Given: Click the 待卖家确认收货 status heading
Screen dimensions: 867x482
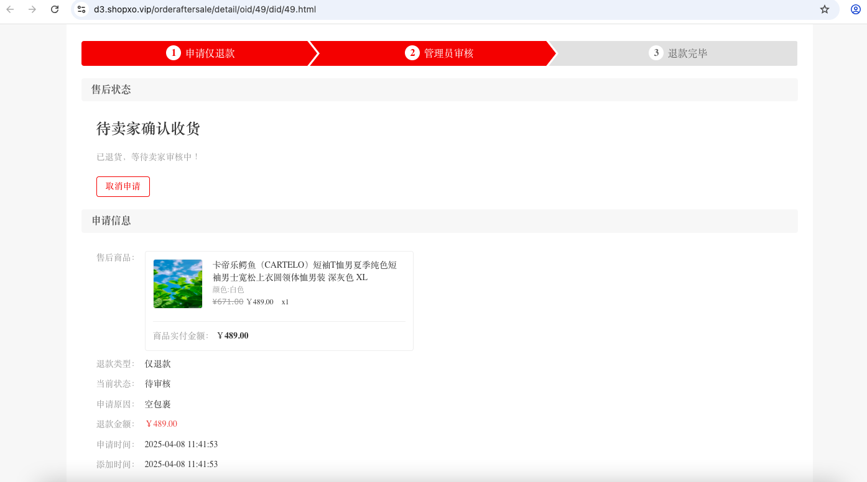Looking at the screenshot, I should click(148, 129).
